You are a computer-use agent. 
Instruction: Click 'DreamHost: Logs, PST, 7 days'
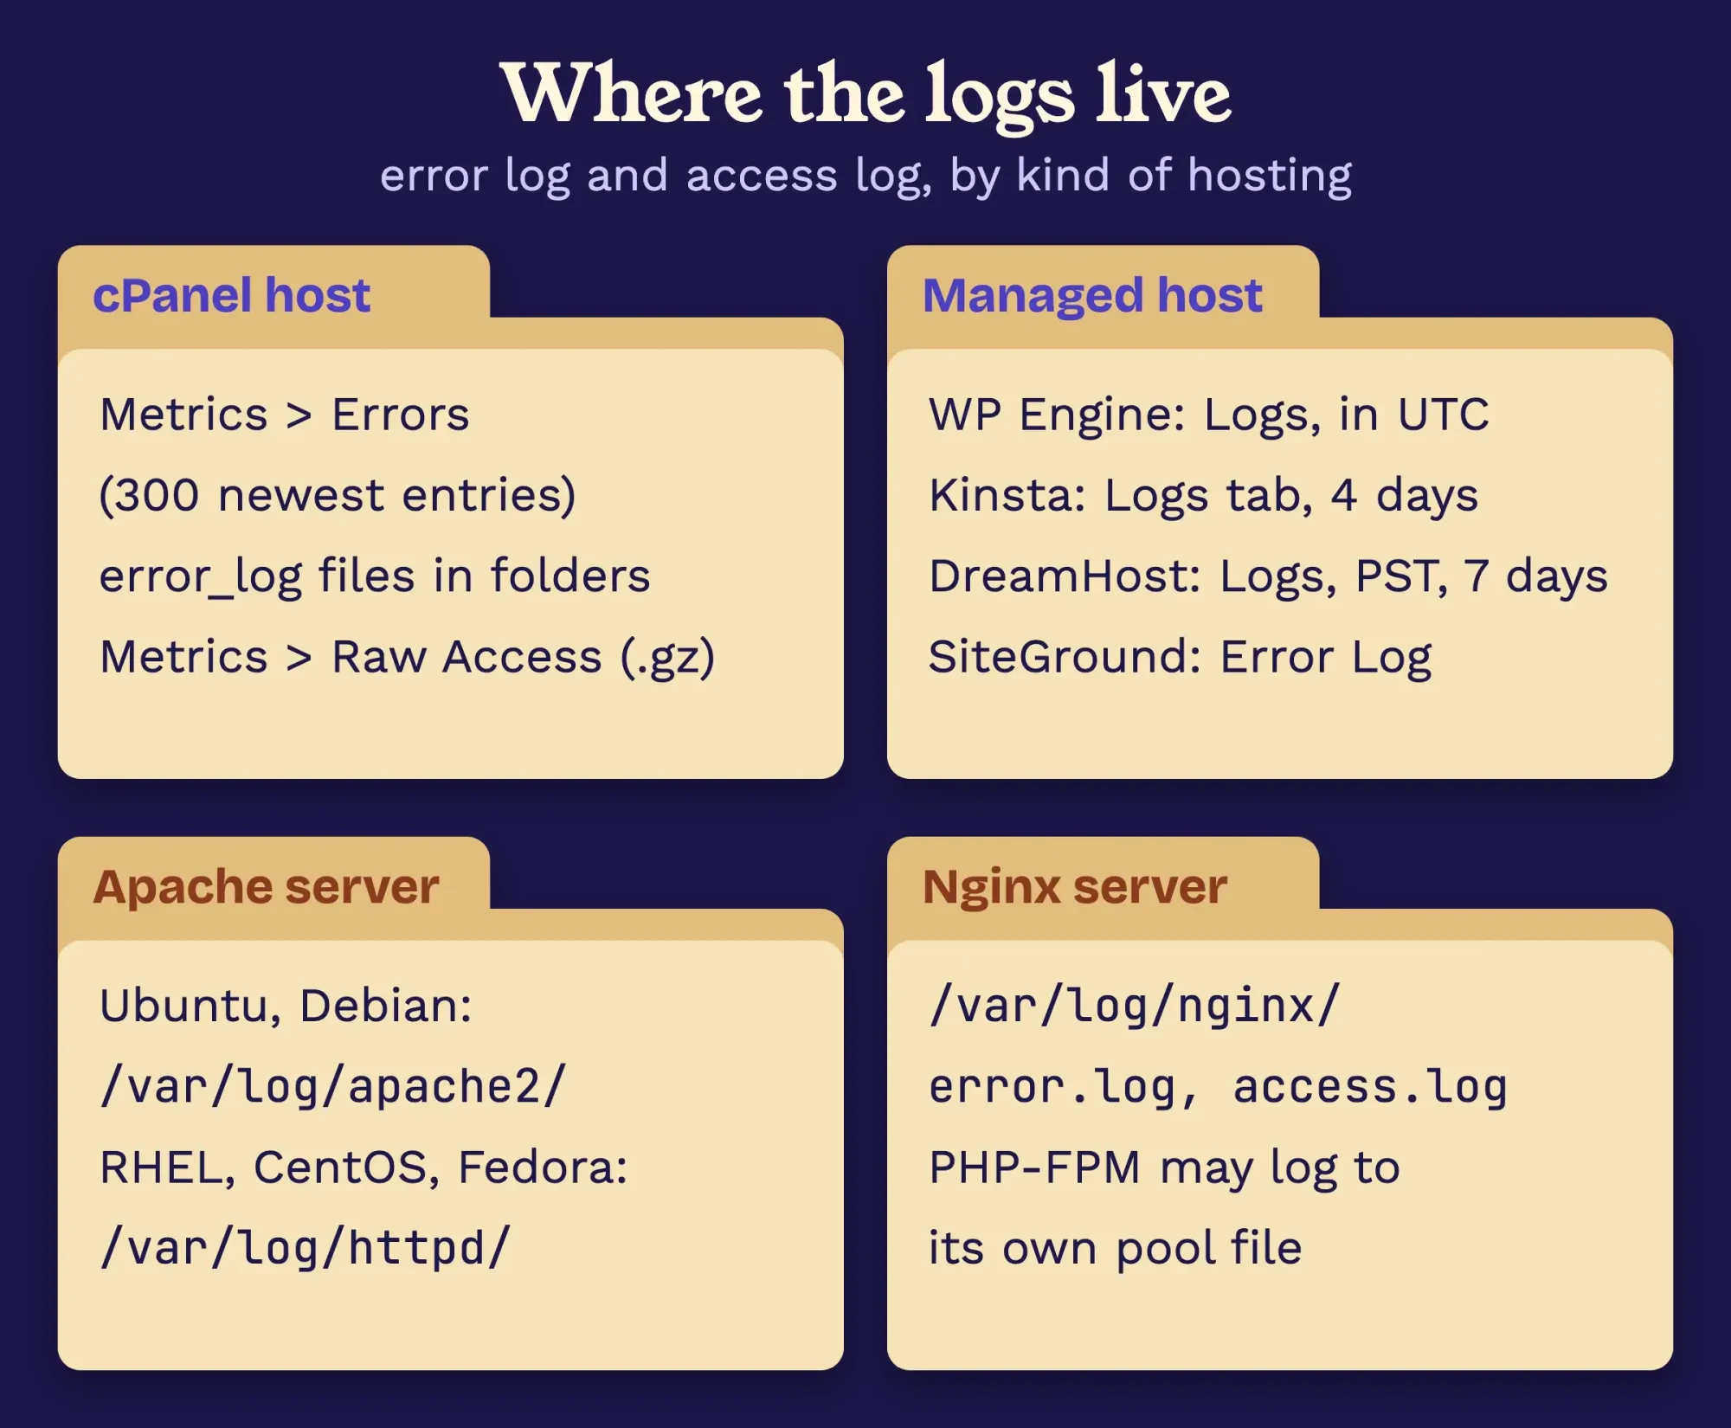(x=1269, y=577)
